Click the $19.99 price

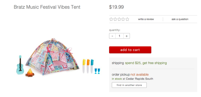pos(116,7)
